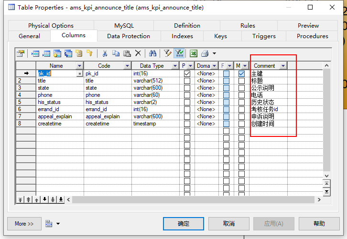Check the P checkbox for state row
Viewport: 347px width, 239px height.
tap(187, 88)
